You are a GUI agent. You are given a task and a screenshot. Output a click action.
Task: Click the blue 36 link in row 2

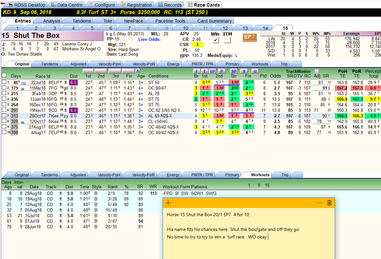[23, 89]
